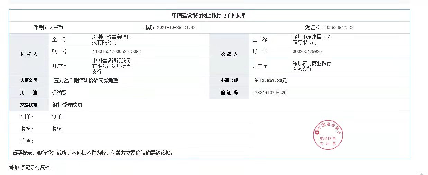Click payee name 深圳市东泰国际物流有限公司

pos(312,39)
